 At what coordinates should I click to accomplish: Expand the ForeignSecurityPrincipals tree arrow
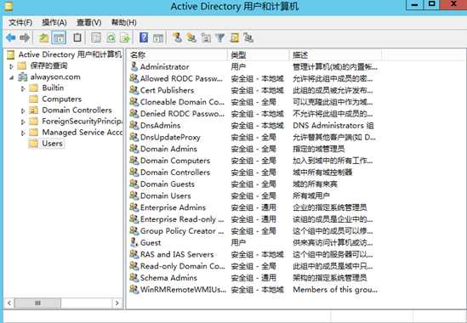23,122
